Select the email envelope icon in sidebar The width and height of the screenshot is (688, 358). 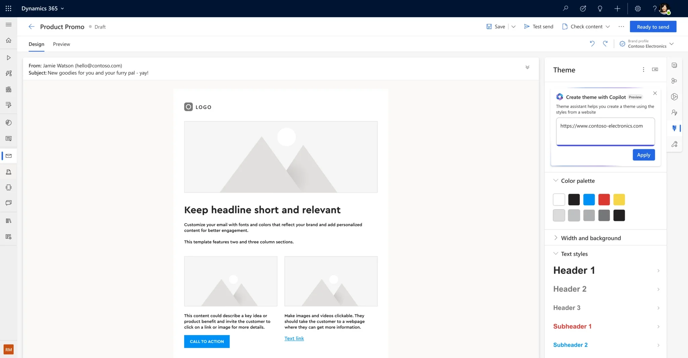pyautogui.click(x=9, y=156)
